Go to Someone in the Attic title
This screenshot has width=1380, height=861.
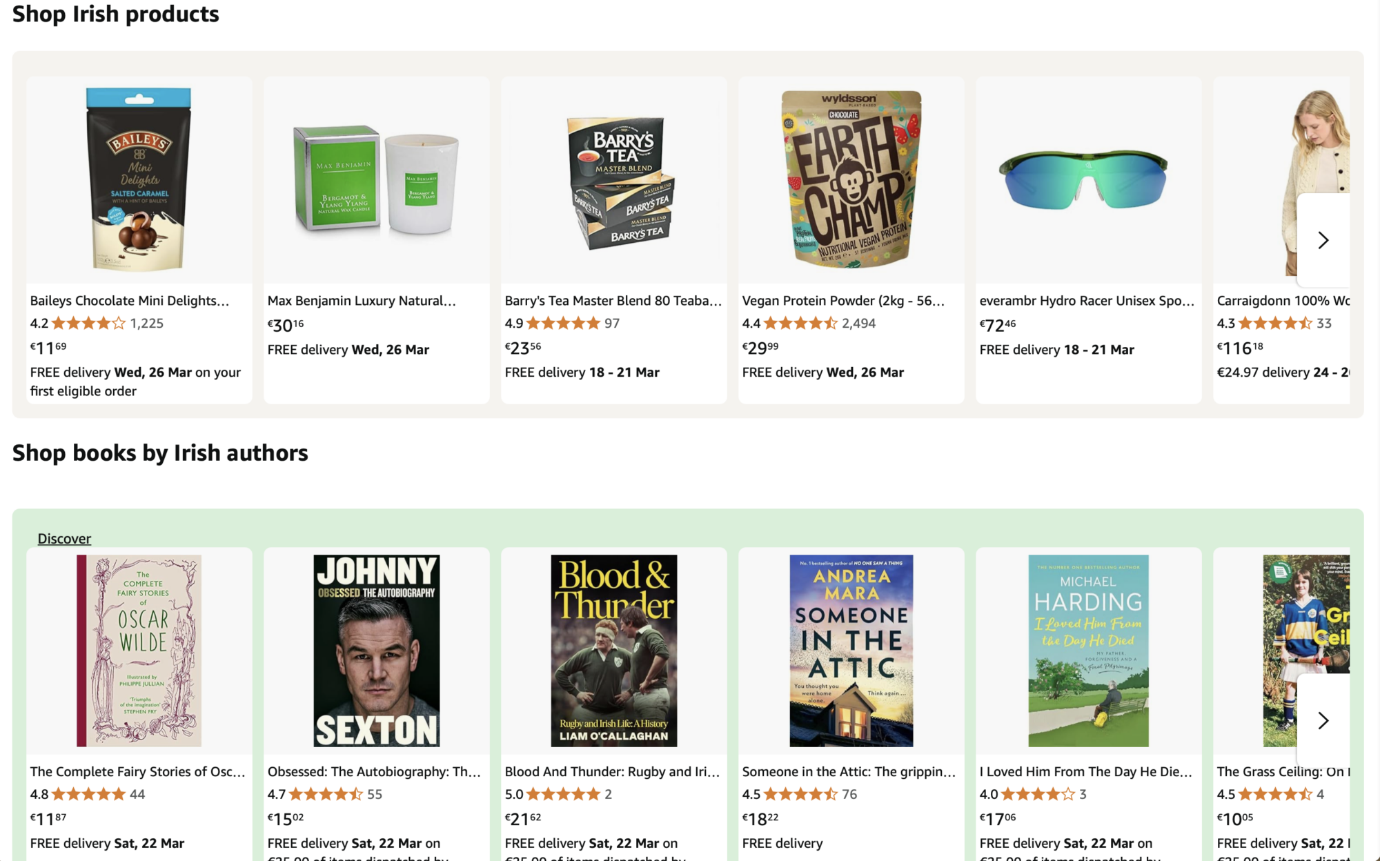[849, 772]
